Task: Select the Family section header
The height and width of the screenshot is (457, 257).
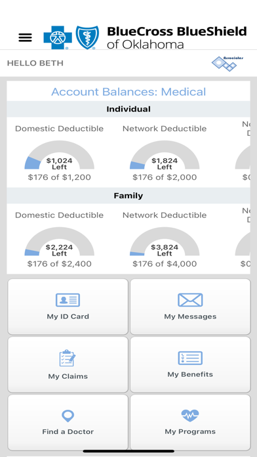Action: pyautogui.click(x=128, y=196)
